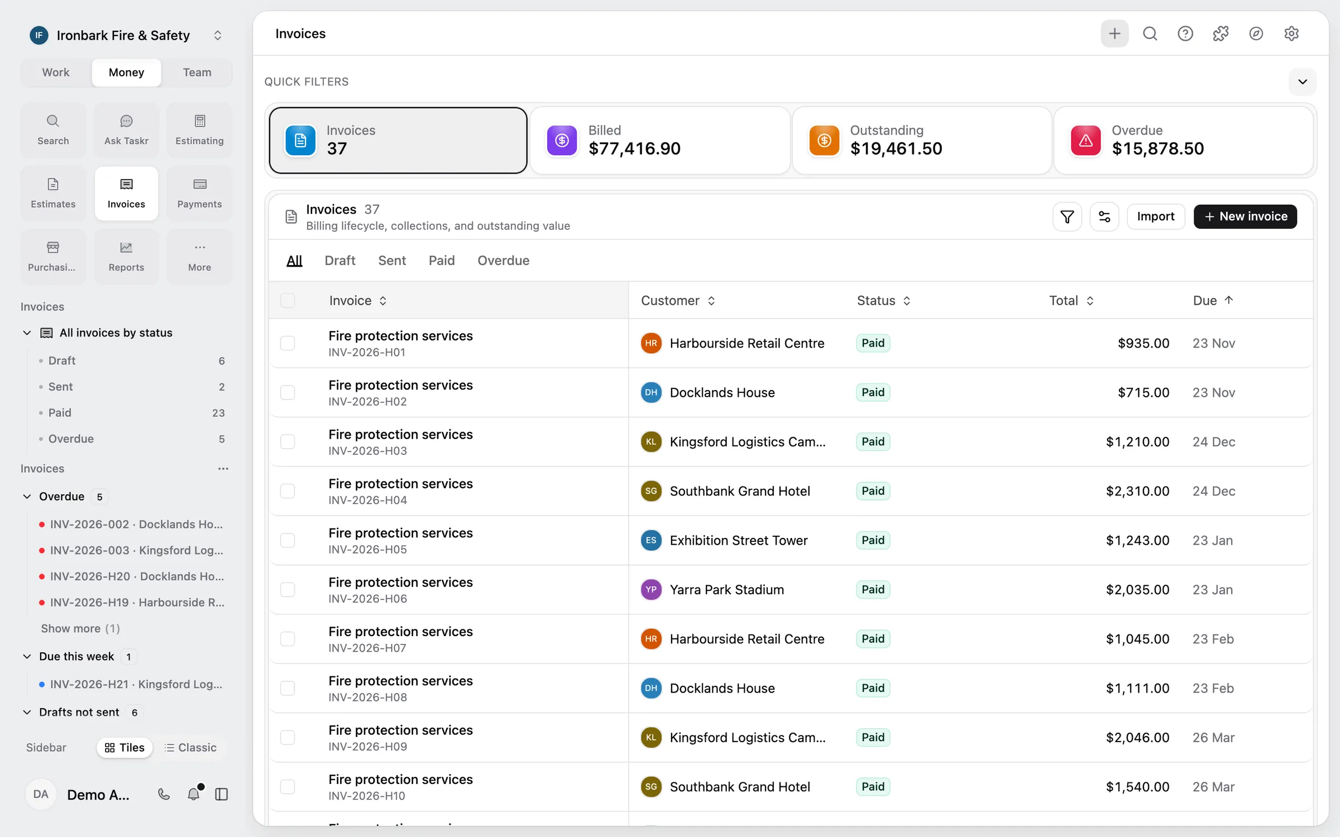1340x837 pixels.
Task: Click the compass icon in header
Action: [1256, 33]
